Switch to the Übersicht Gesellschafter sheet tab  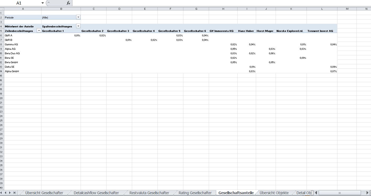[x=44, y=193]
